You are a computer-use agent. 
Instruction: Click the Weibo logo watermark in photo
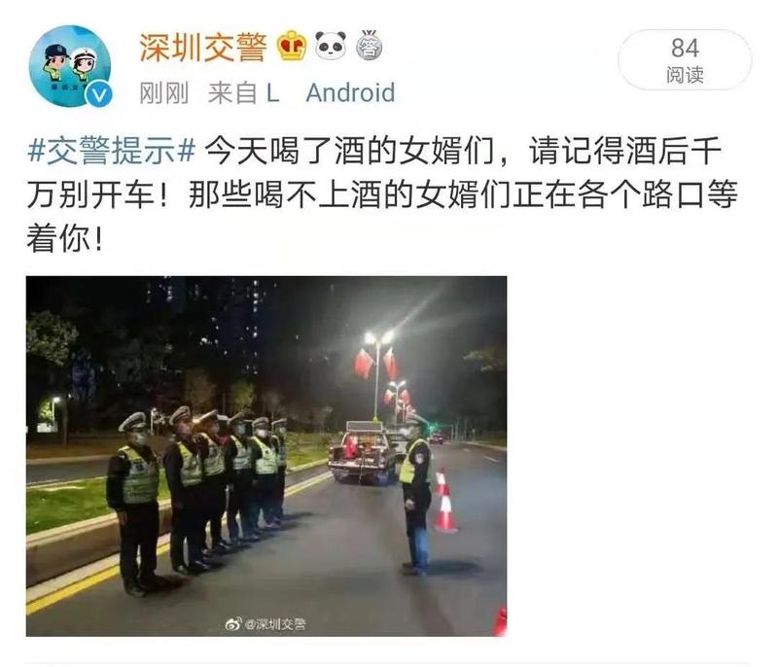pyautogui.click(x=233, y=624)
